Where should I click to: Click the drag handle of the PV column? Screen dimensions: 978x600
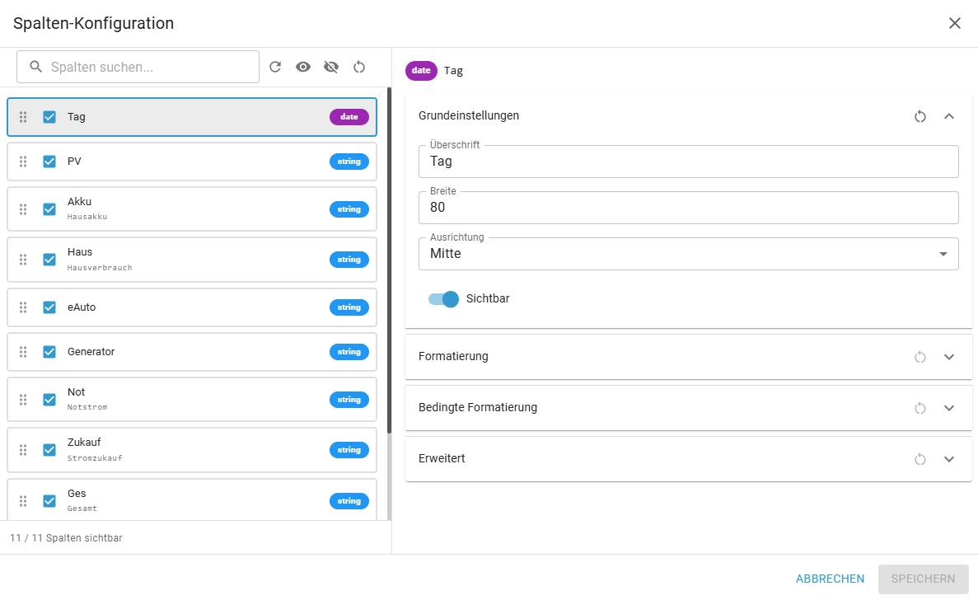[x=23, y=162]
